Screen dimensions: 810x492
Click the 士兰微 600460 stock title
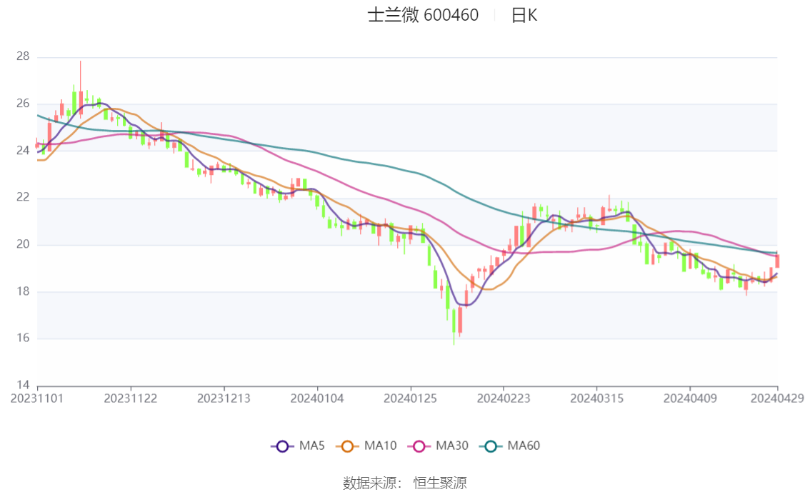(x=423, y=15)
